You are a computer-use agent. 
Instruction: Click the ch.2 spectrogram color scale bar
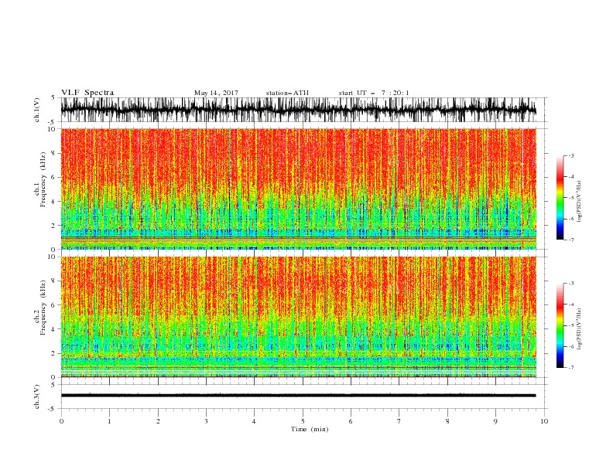tap(560, 325)
